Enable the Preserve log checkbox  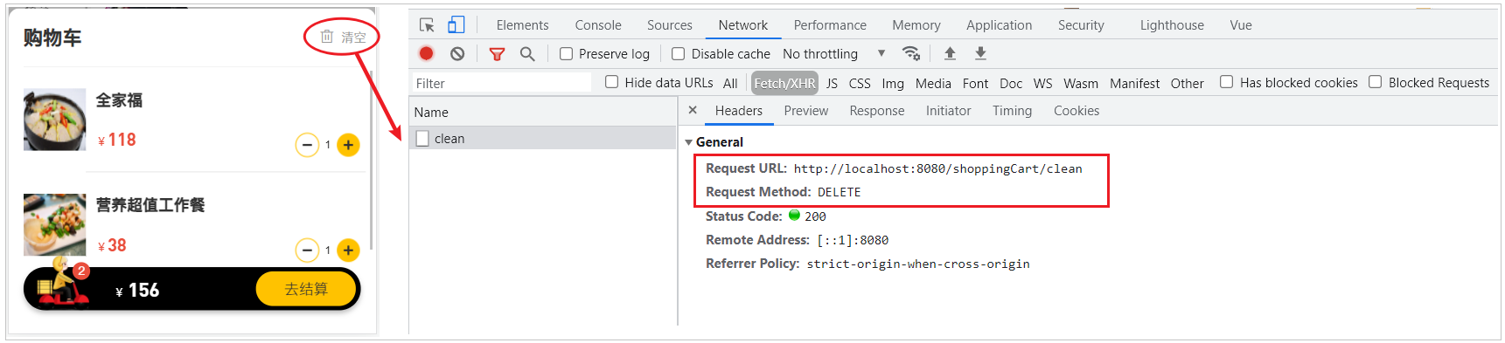(x=566, y=54)
